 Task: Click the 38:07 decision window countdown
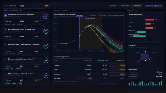coord(47,6)
